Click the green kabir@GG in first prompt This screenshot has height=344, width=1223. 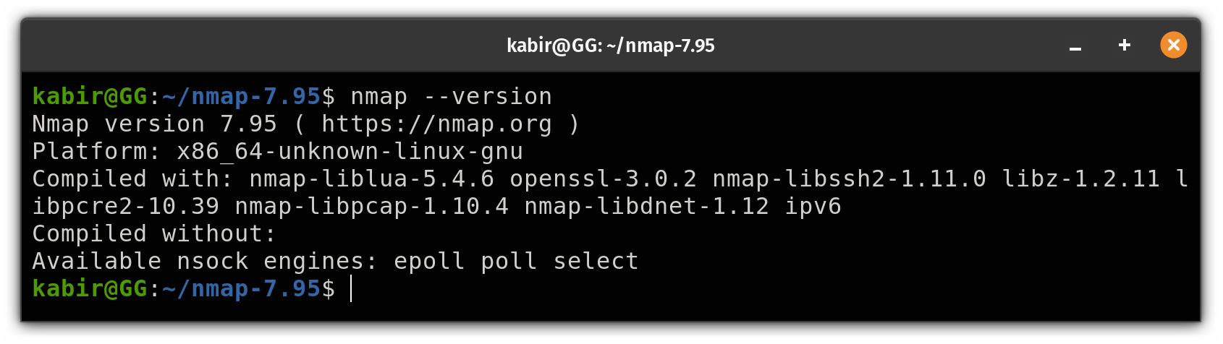[90, 96]
